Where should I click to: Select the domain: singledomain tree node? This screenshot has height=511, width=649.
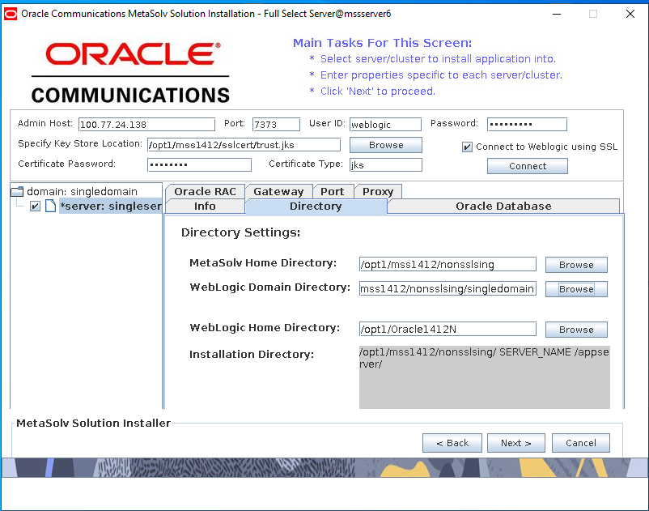click(x=82, y=192)
